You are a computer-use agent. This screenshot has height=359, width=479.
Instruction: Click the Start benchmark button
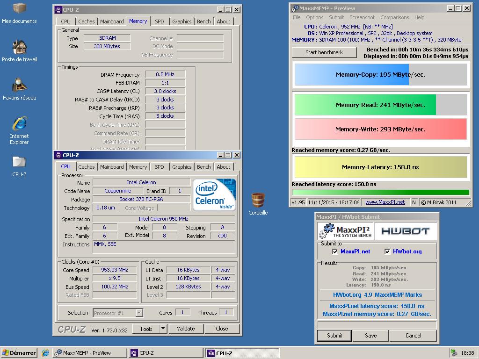(x=324, y=52)
